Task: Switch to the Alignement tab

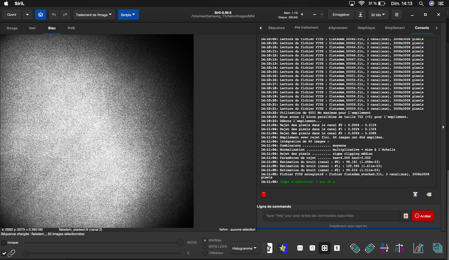Action: 338,28
